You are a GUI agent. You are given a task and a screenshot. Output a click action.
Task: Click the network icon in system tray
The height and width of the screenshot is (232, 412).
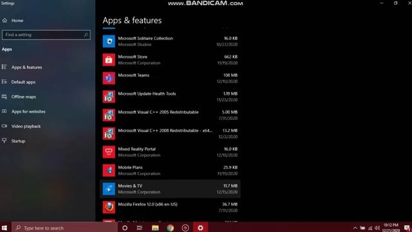pos(370,228)
